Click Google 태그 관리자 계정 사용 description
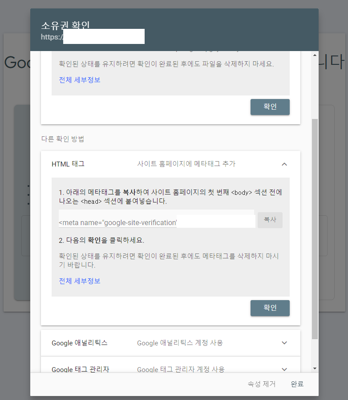This screenshot has width=348, height=400. pos(181,369)
